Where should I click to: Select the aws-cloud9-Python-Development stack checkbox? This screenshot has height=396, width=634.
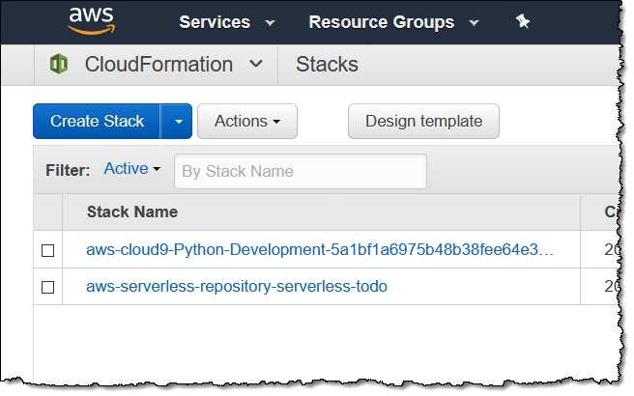[48, 251]
